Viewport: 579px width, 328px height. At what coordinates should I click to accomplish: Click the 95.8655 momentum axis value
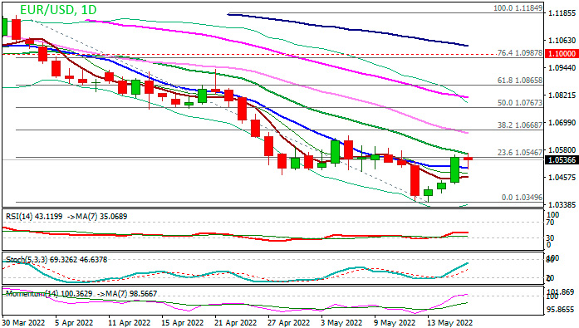(561, 310)
